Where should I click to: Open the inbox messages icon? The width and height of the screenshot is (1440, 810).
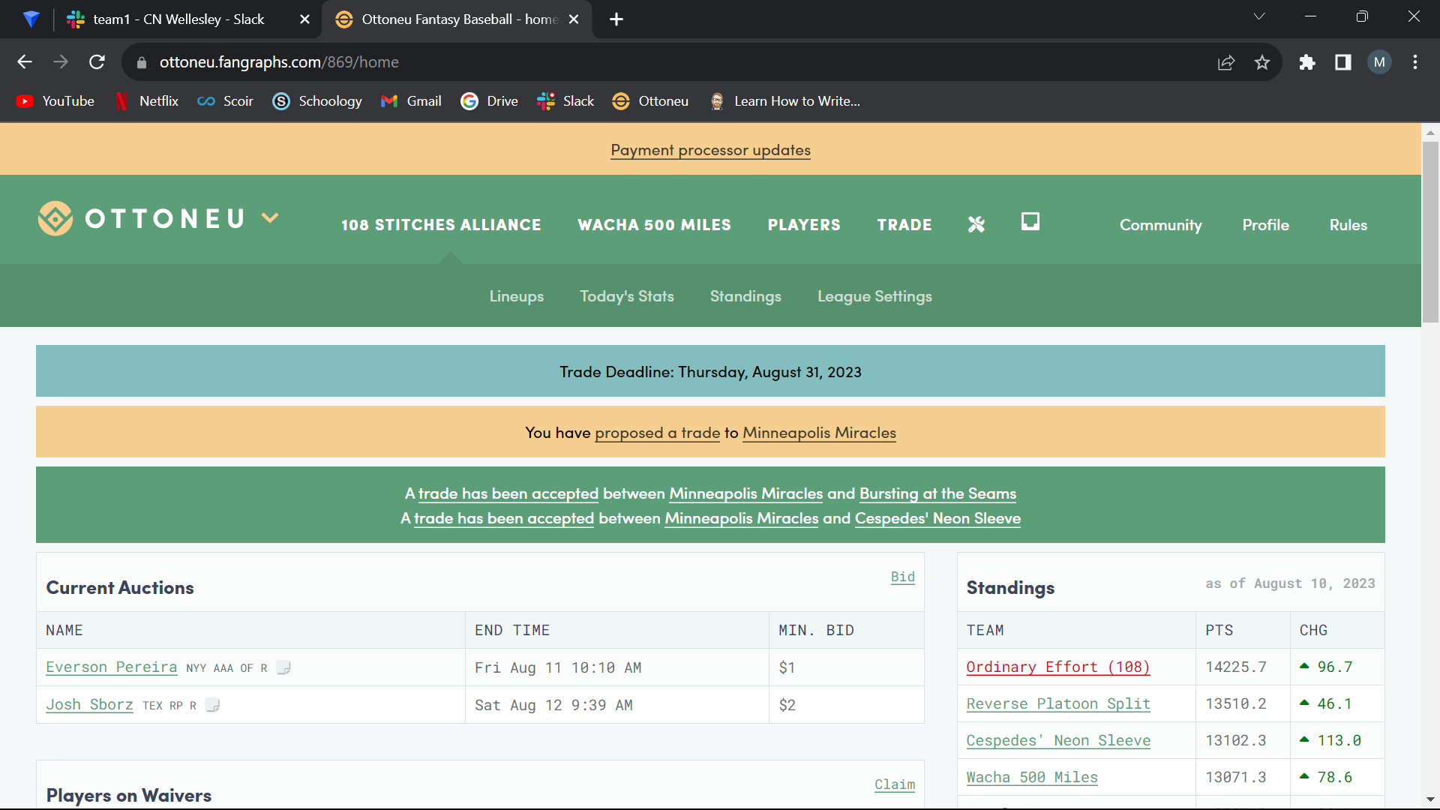pos(1030,221)
